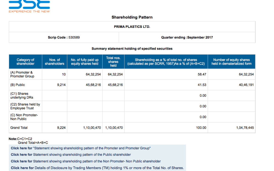274x171 pixels.
Task: Click '0.00' in Non Promoter-Non Public row
Action: 203,117
